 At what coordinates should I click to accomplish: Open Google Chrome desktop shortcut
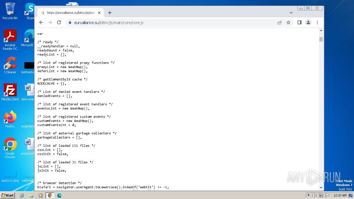coord(10,148)
